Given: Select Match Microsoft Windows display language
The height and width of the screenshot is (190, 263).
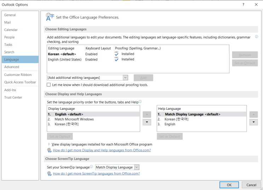Looking at the screenshot, I should point(93,119).
